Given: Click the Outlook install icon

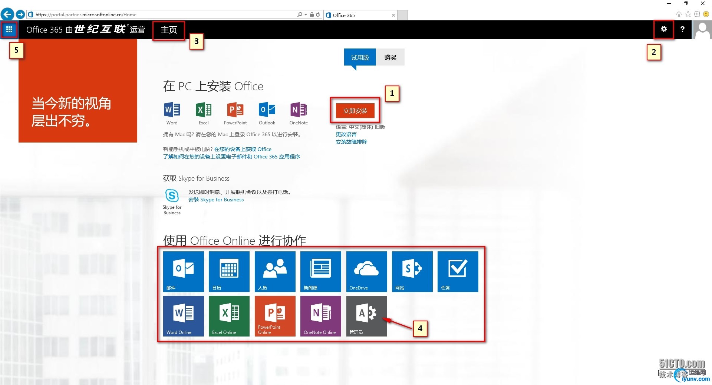Looking at the screenshot, I should 267,110.
